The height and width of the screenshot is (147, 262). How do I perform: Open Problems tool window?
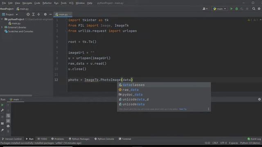point(58,139)
